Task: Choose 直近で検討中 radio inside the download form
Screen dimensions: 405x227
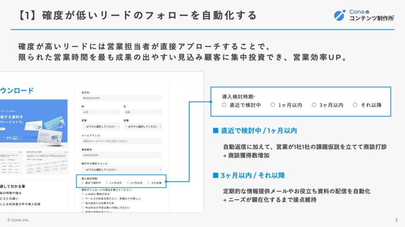Action: pos(83,183)
